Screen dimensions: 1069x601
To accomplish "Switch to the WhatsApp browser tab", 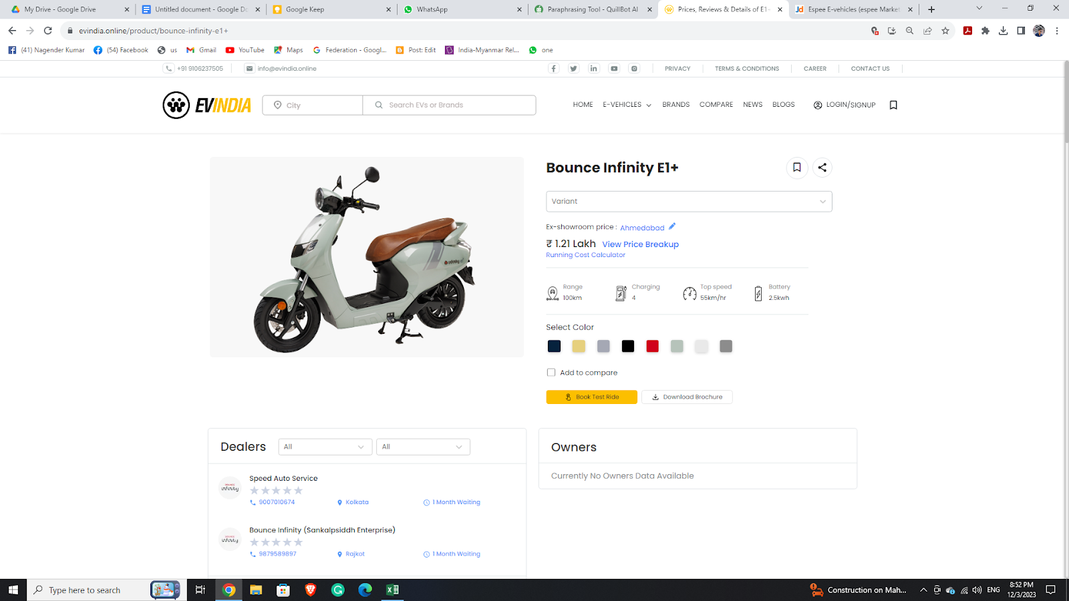I will coord(462,9).
